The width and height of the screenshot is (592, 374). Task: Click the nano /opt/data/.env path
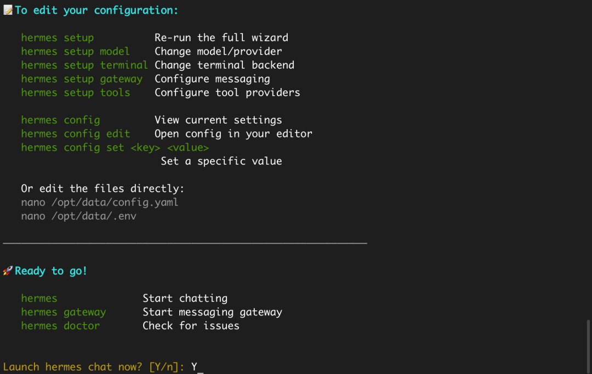(x=78, y=216)
